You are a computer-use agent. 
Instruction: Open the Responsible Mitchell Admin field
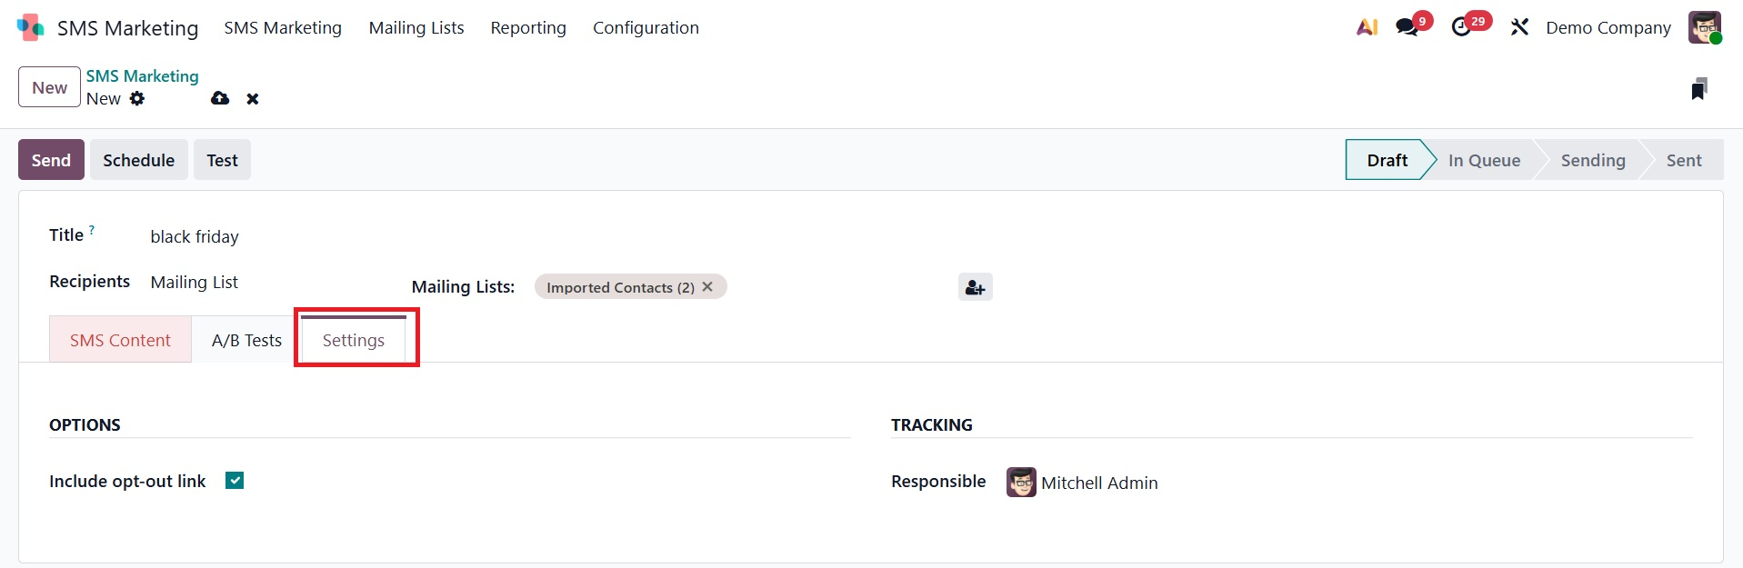(1098, 483)
